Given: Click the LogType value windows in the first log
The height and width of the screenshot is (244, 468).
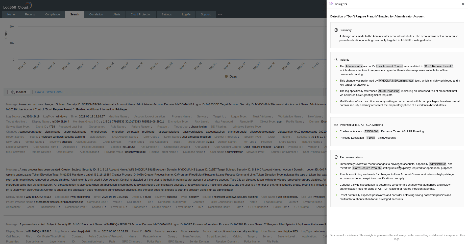Looking at the screenshot, I should tap(62, 116).
